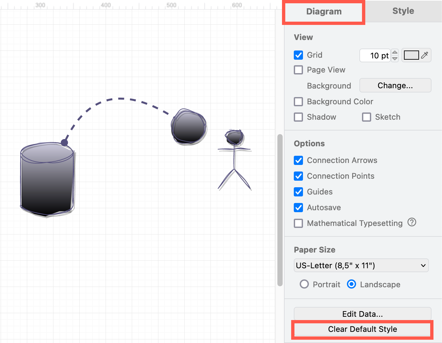Screen dimensions: 442x343
Task: Disable Autosave
Action: point(298,208)
